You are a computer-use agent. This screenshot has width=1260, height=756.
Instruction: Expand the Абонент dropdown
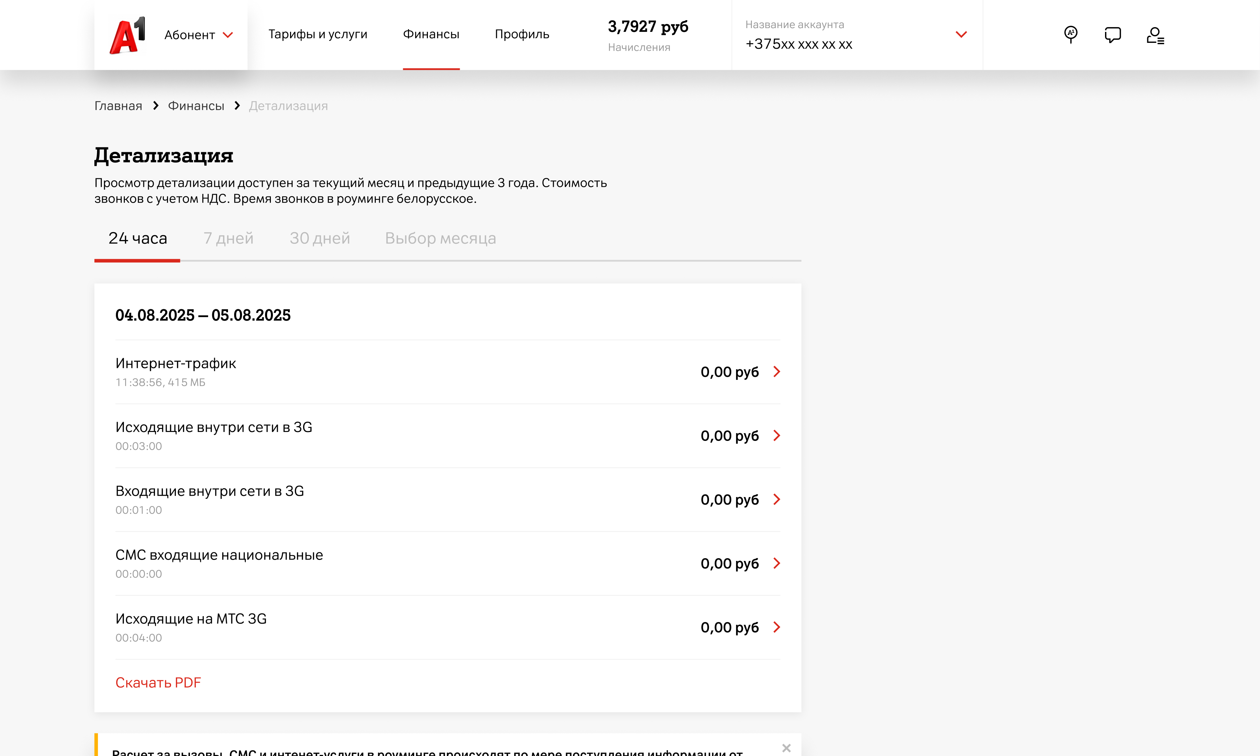pyautogui.click(x=199, y=35)
